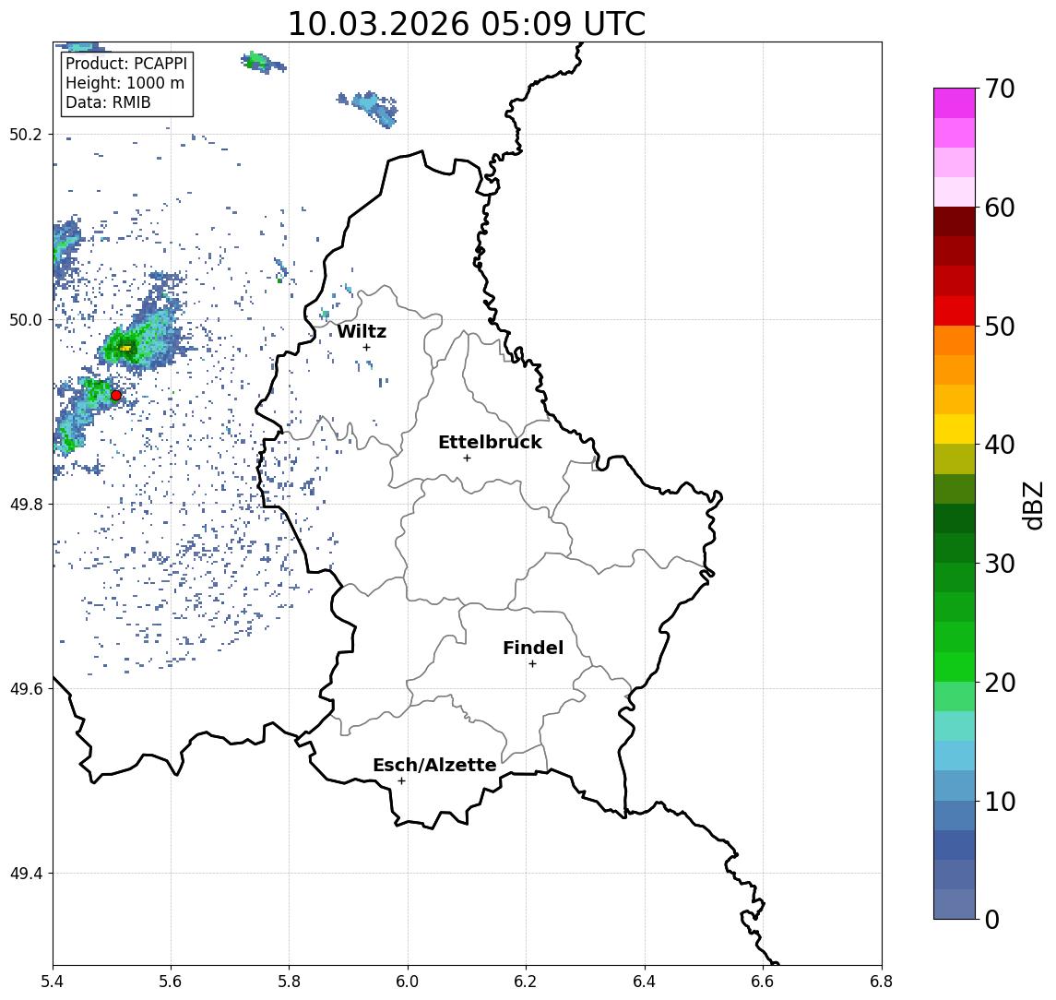The width and height of the screenshot is (1056, 1000).
Task: Pick the slate blue swatch just above 0 dBZ
Action: pos(955,904)
